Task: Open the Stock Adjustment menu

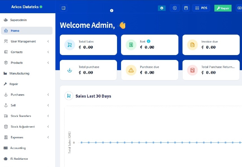Action: (27, 127)
